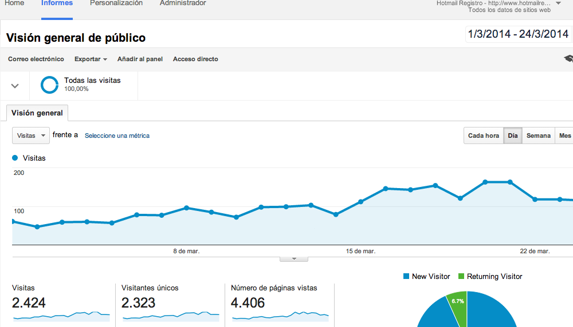Open the date range 1/3/2014 - 24/3/2014
This screenshot has width=573, height=327.
click(518, 34)
